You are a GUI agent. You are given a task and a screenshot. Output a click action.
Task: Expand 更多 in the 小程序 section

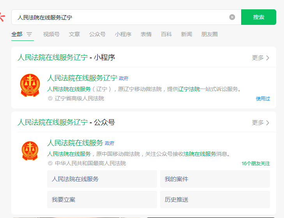tap(261, 58)
